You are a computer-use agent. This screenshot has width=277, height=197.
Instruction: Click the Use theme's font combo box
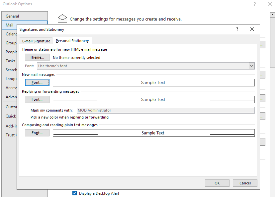145,66
